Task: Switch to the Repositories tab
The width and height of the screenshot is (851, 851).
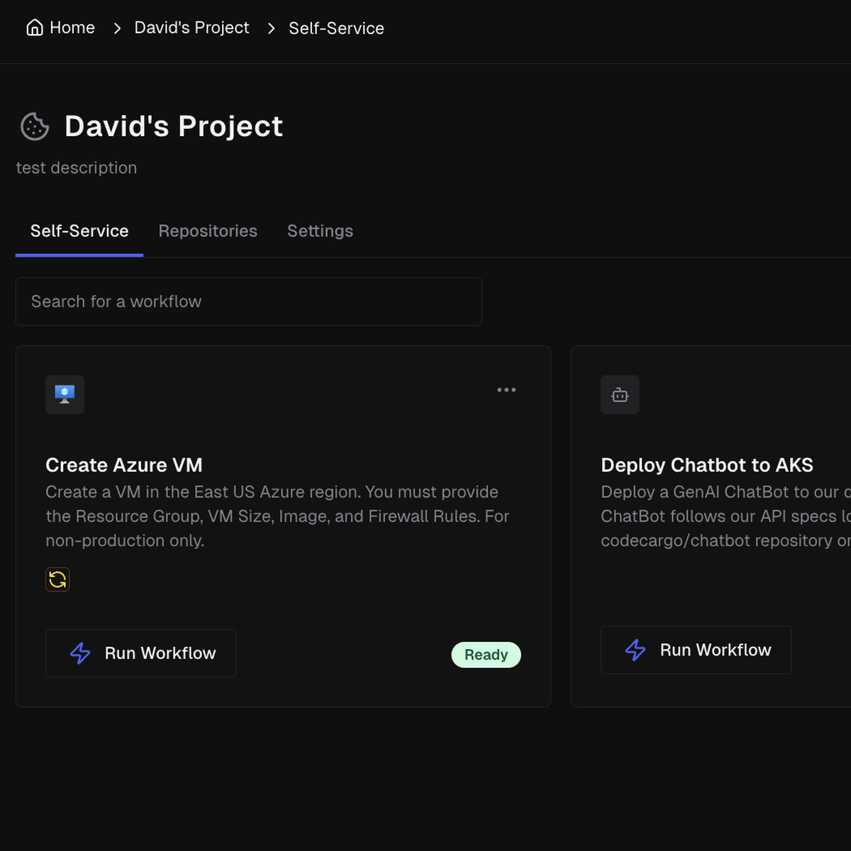Action: point(208,231)
